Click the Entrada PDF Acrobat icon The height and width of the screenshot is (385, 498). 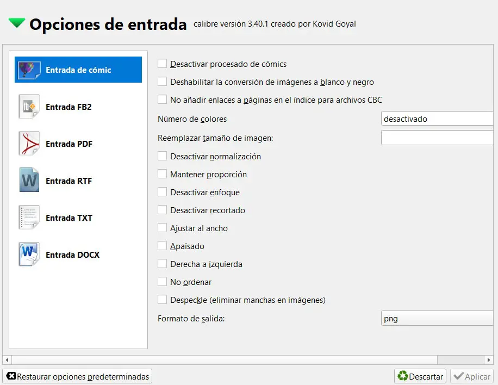click(29, 144)
